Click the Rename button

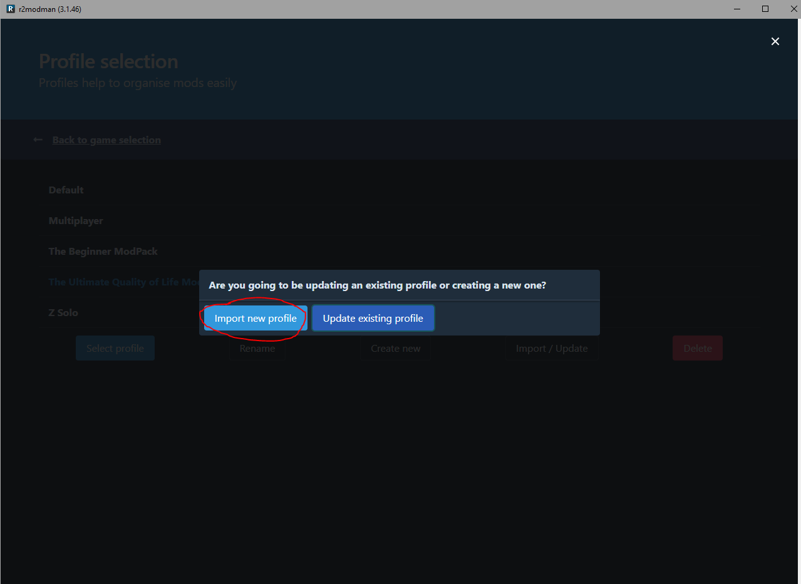pos(257,348)
